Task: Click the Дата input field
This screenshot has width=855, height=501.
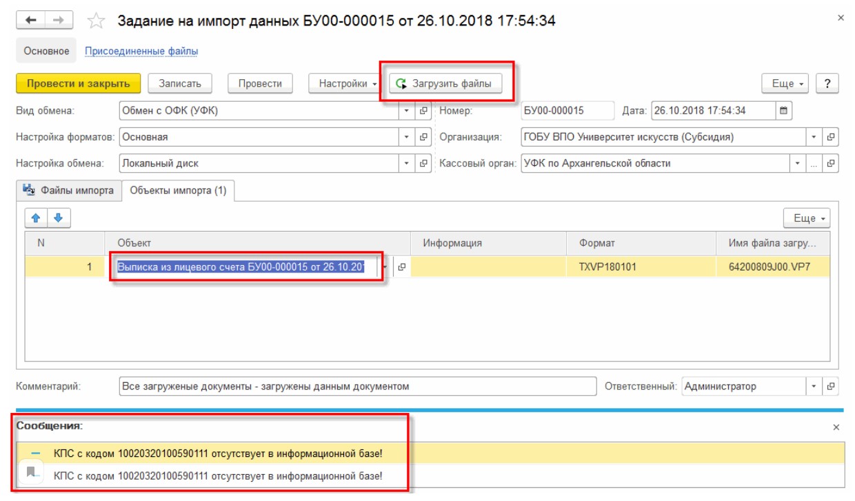Action: (x=713, y=110)
